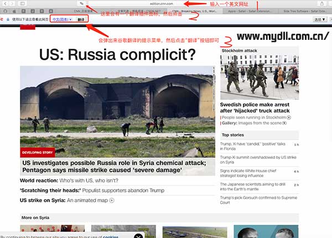Click the DEVELOPING STORY red label
This screenshot has height=238, width=332.
pos(38,152)
